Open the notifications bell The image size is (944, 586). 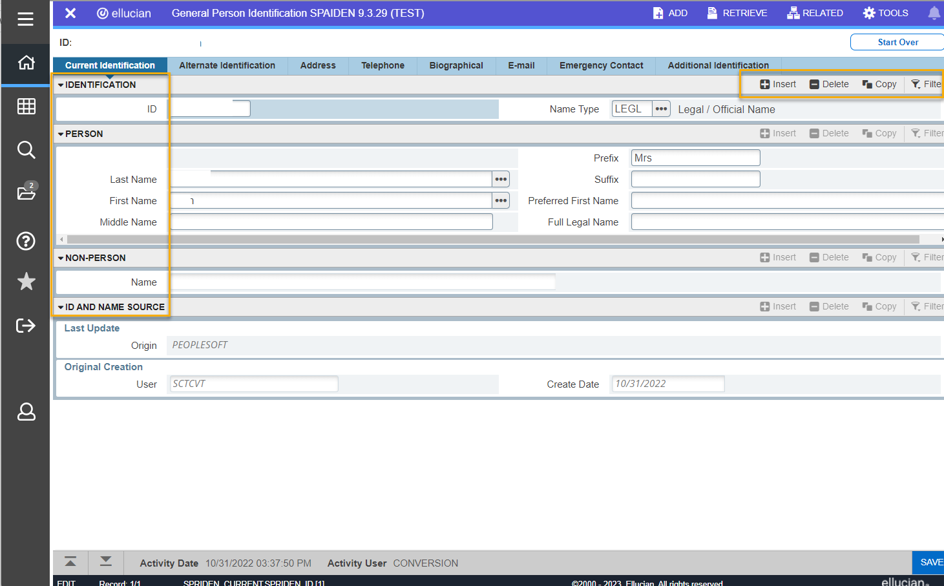click(934, 13)
